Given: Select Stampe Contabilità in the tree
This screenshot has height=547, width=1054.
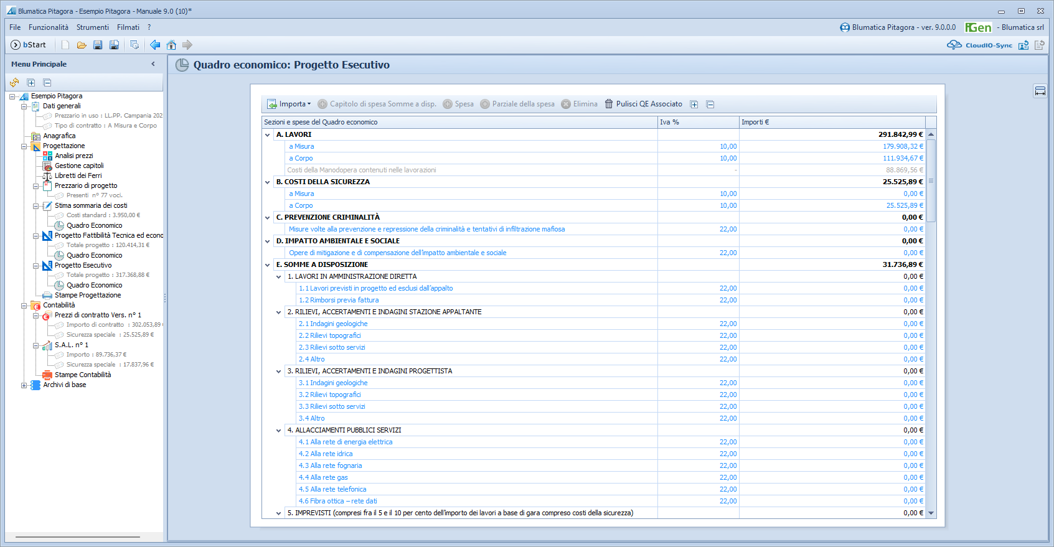Looking at the screenshot, I should point(83,375).
